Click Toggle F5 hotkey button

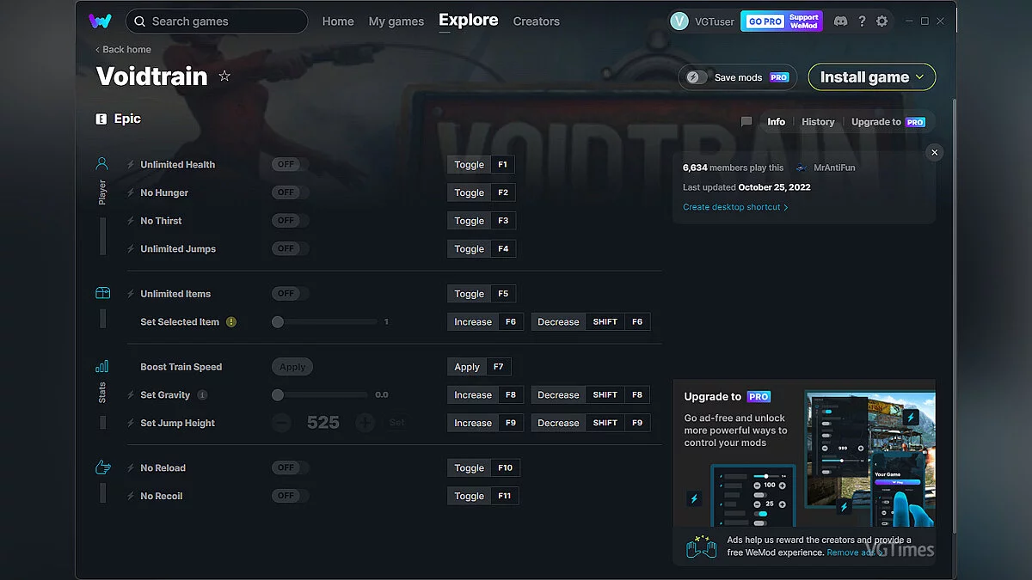coord(482,294)
